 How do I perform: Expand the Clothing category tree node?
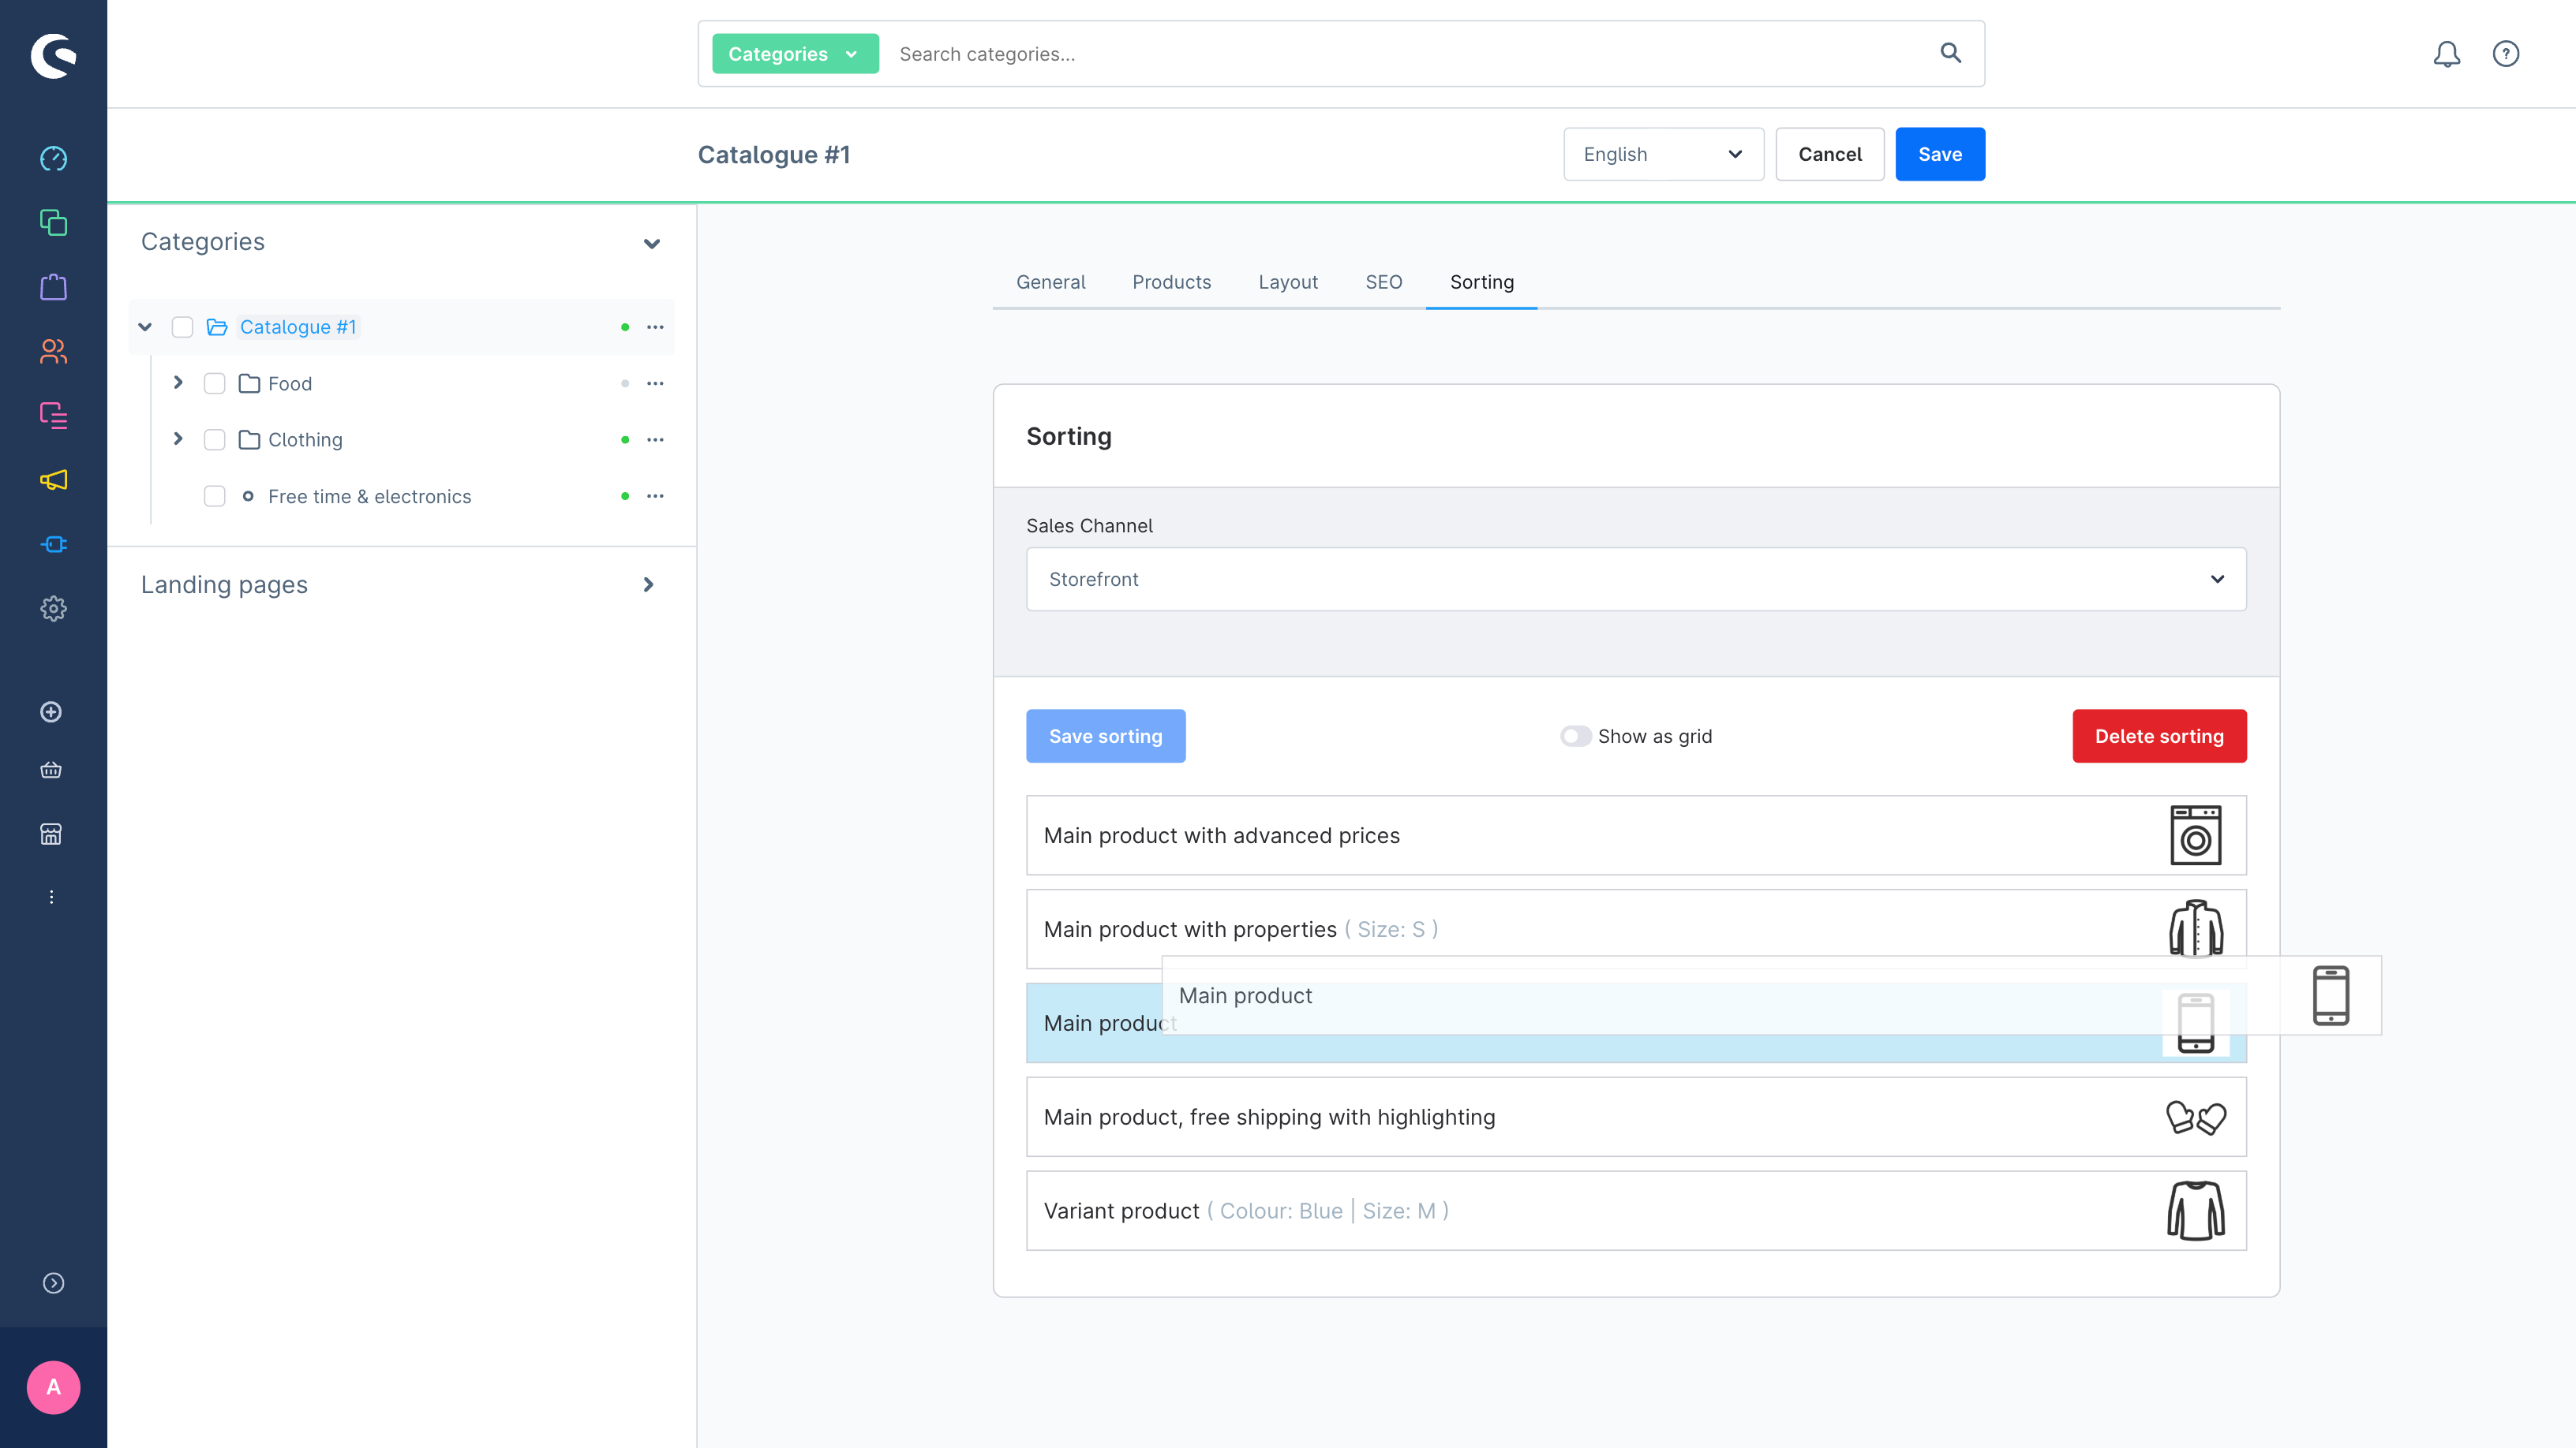(178, 440)
